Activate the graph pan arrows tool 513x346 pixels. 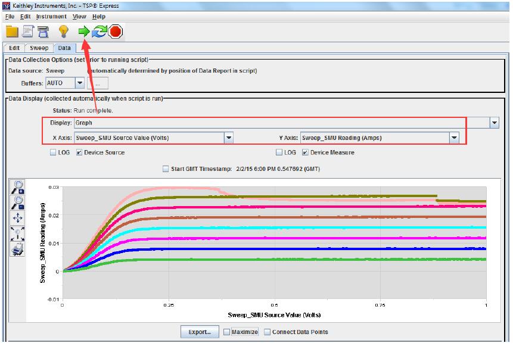pyautogui.click(x=17, y=218)
